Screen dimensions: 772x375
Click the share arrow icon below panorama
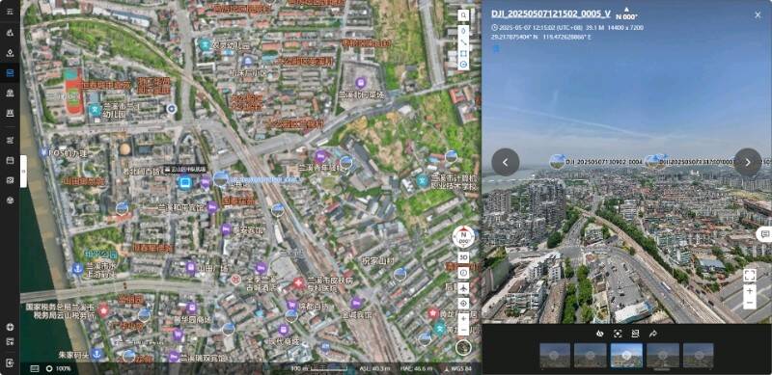pos(653,334)
